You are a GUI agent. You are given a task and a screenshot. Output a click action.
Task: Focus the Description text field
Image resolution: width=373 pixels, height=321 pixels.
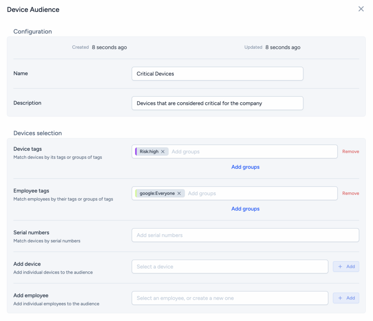tap(217, 103)
